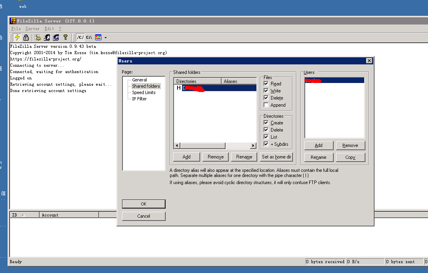Screen dimensions: 428x273
Task: Click https://filezilla-project.org/ log line
Action: pyautogui.click(x=46, y=59)
